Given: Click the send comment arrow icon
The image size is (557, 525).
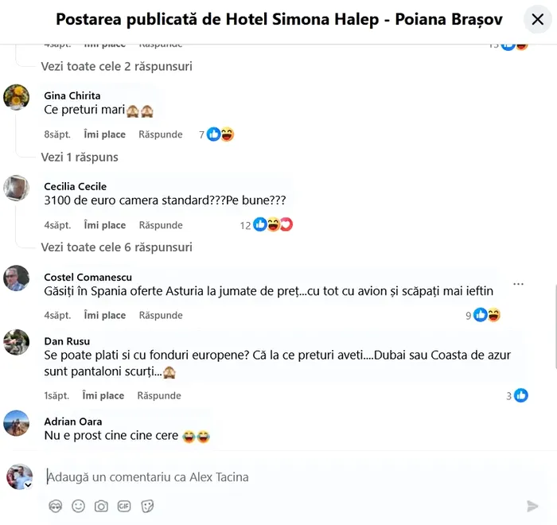Looking at the screenshot, I should coord(532,506).
